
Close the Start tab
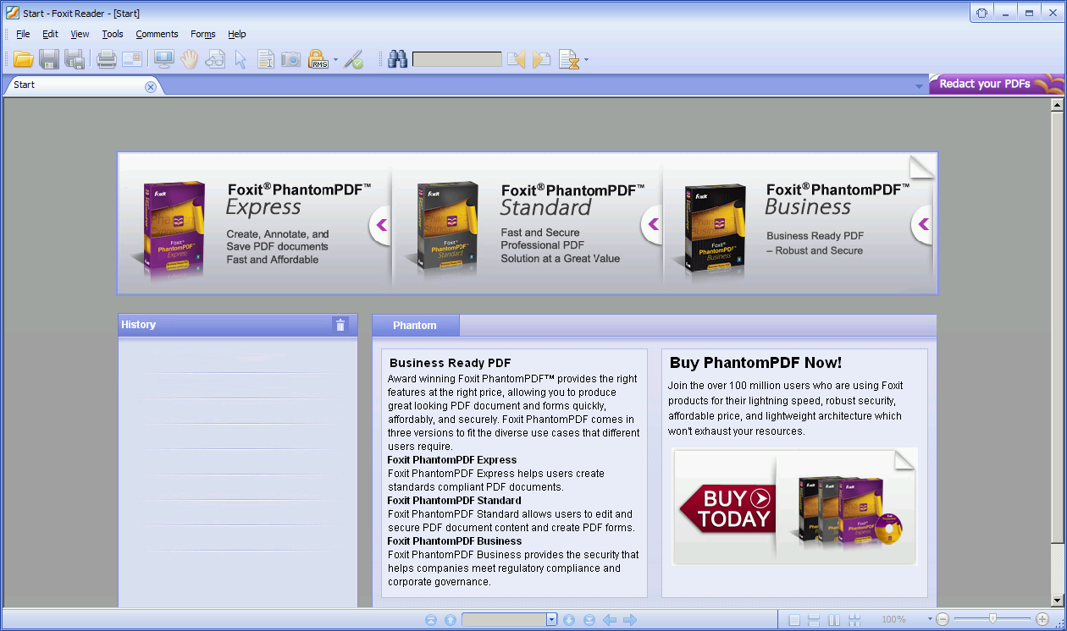click(x=151, y=86)
